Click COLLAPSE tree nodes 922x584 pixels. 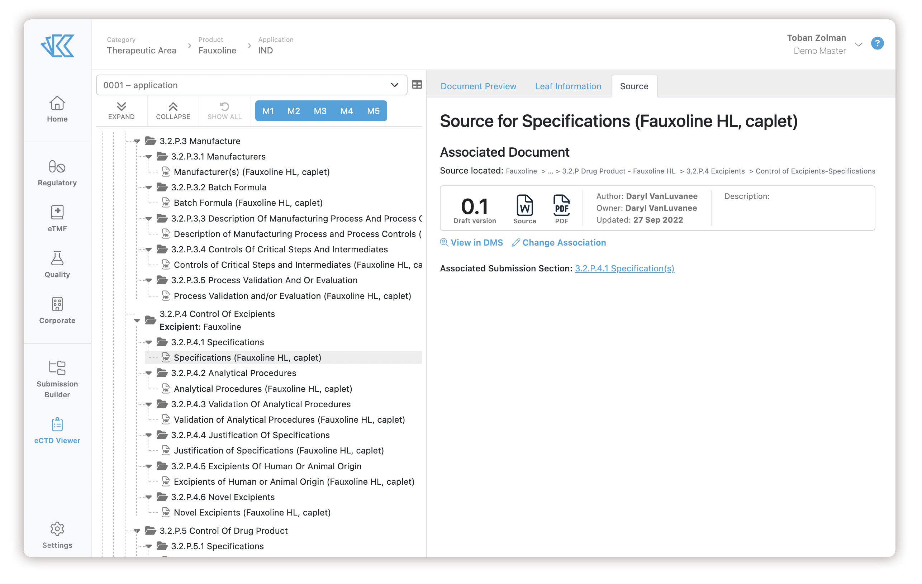pyautogui.click(x=173, y=111)
